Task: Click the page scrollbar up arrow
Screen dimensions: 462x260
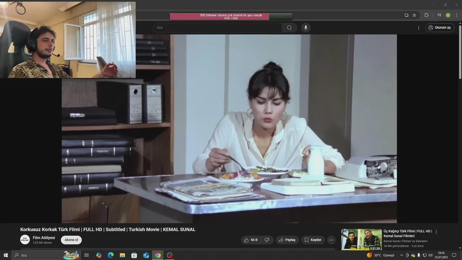Action: tap(460, 23)
